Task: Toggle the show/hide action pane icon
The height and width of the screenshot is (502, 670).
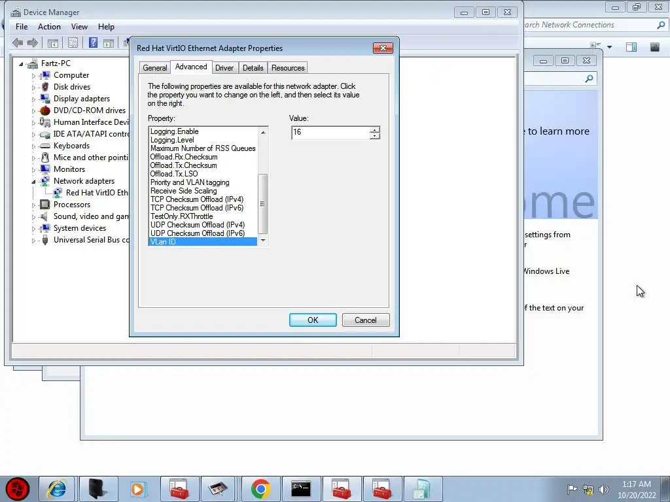Action: (109, 42)
